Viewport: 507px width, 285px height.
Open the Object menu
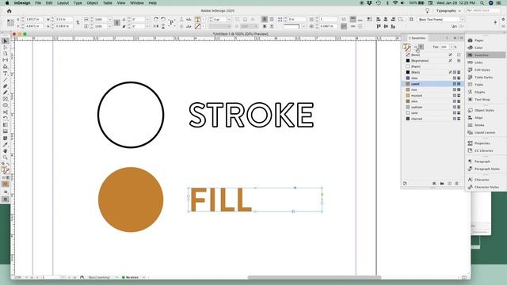pyautogui.click(x=92, y=3)
